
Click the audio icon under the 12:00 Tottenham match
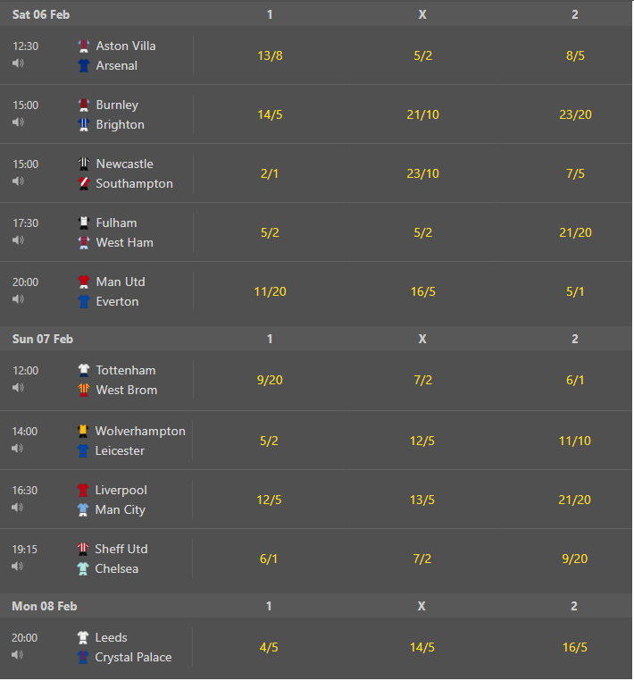click(18, 388)
